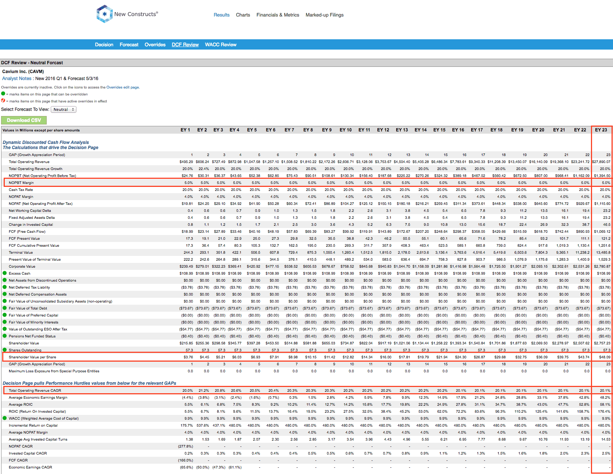The height and width of the screenshot is (474, 613).
Task: Click Decision Page pulls Performance Hurdles heading
Action: tap(89, 383)
